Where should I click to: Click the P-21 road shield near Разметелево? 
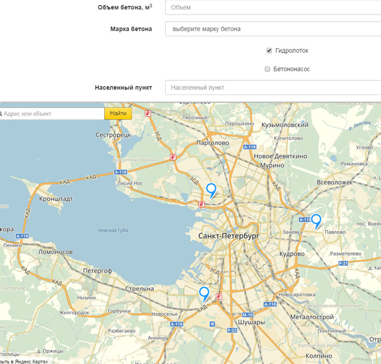click(x=343, y=263)
